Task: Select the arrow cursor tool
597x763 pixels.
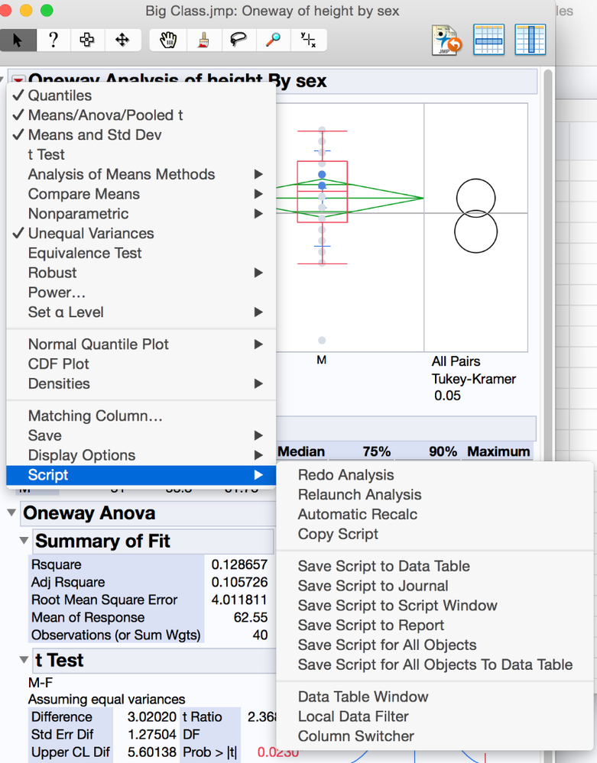Action: (x=18, y=40)
